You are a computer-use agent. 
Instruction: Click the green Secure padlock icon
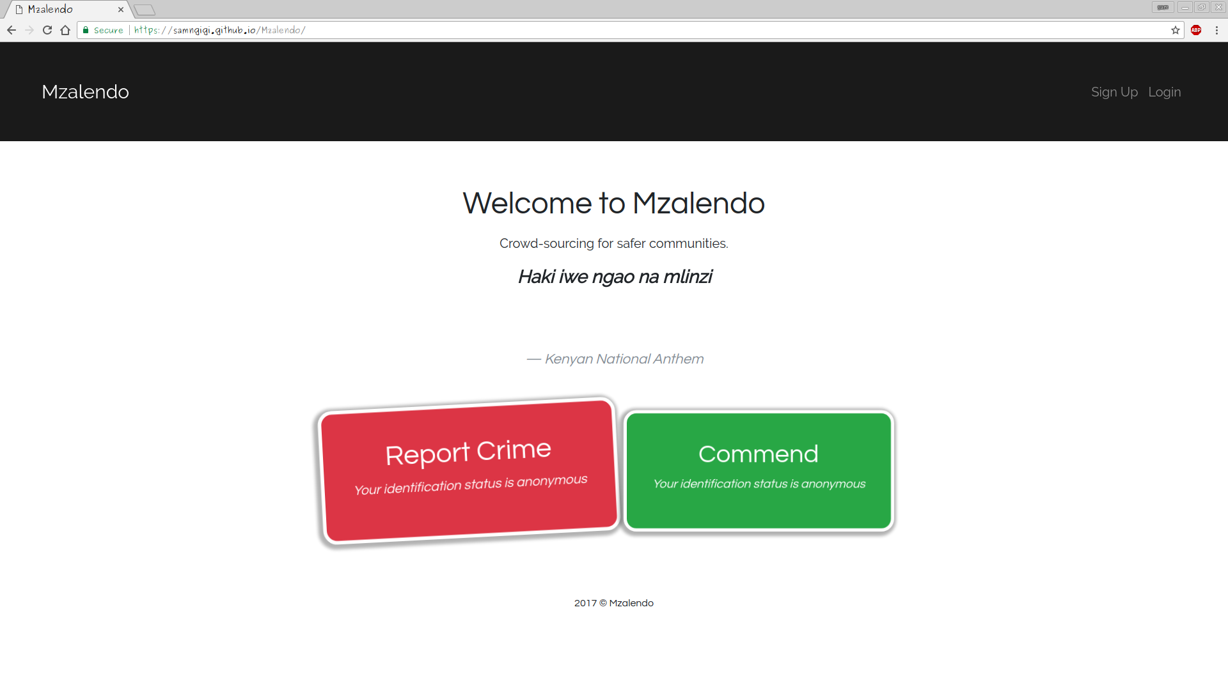coord(86,30)
